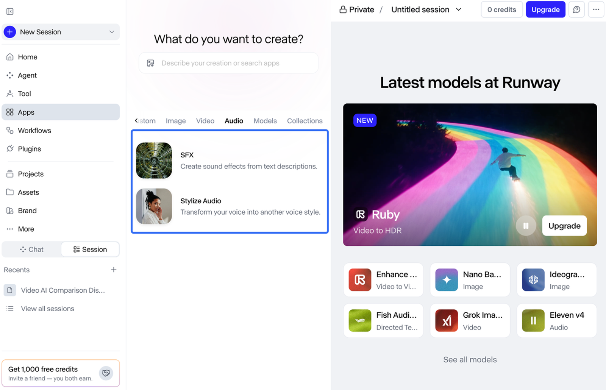
Task: Select the Fish Audi... model
Action: (x=383, y=320)
